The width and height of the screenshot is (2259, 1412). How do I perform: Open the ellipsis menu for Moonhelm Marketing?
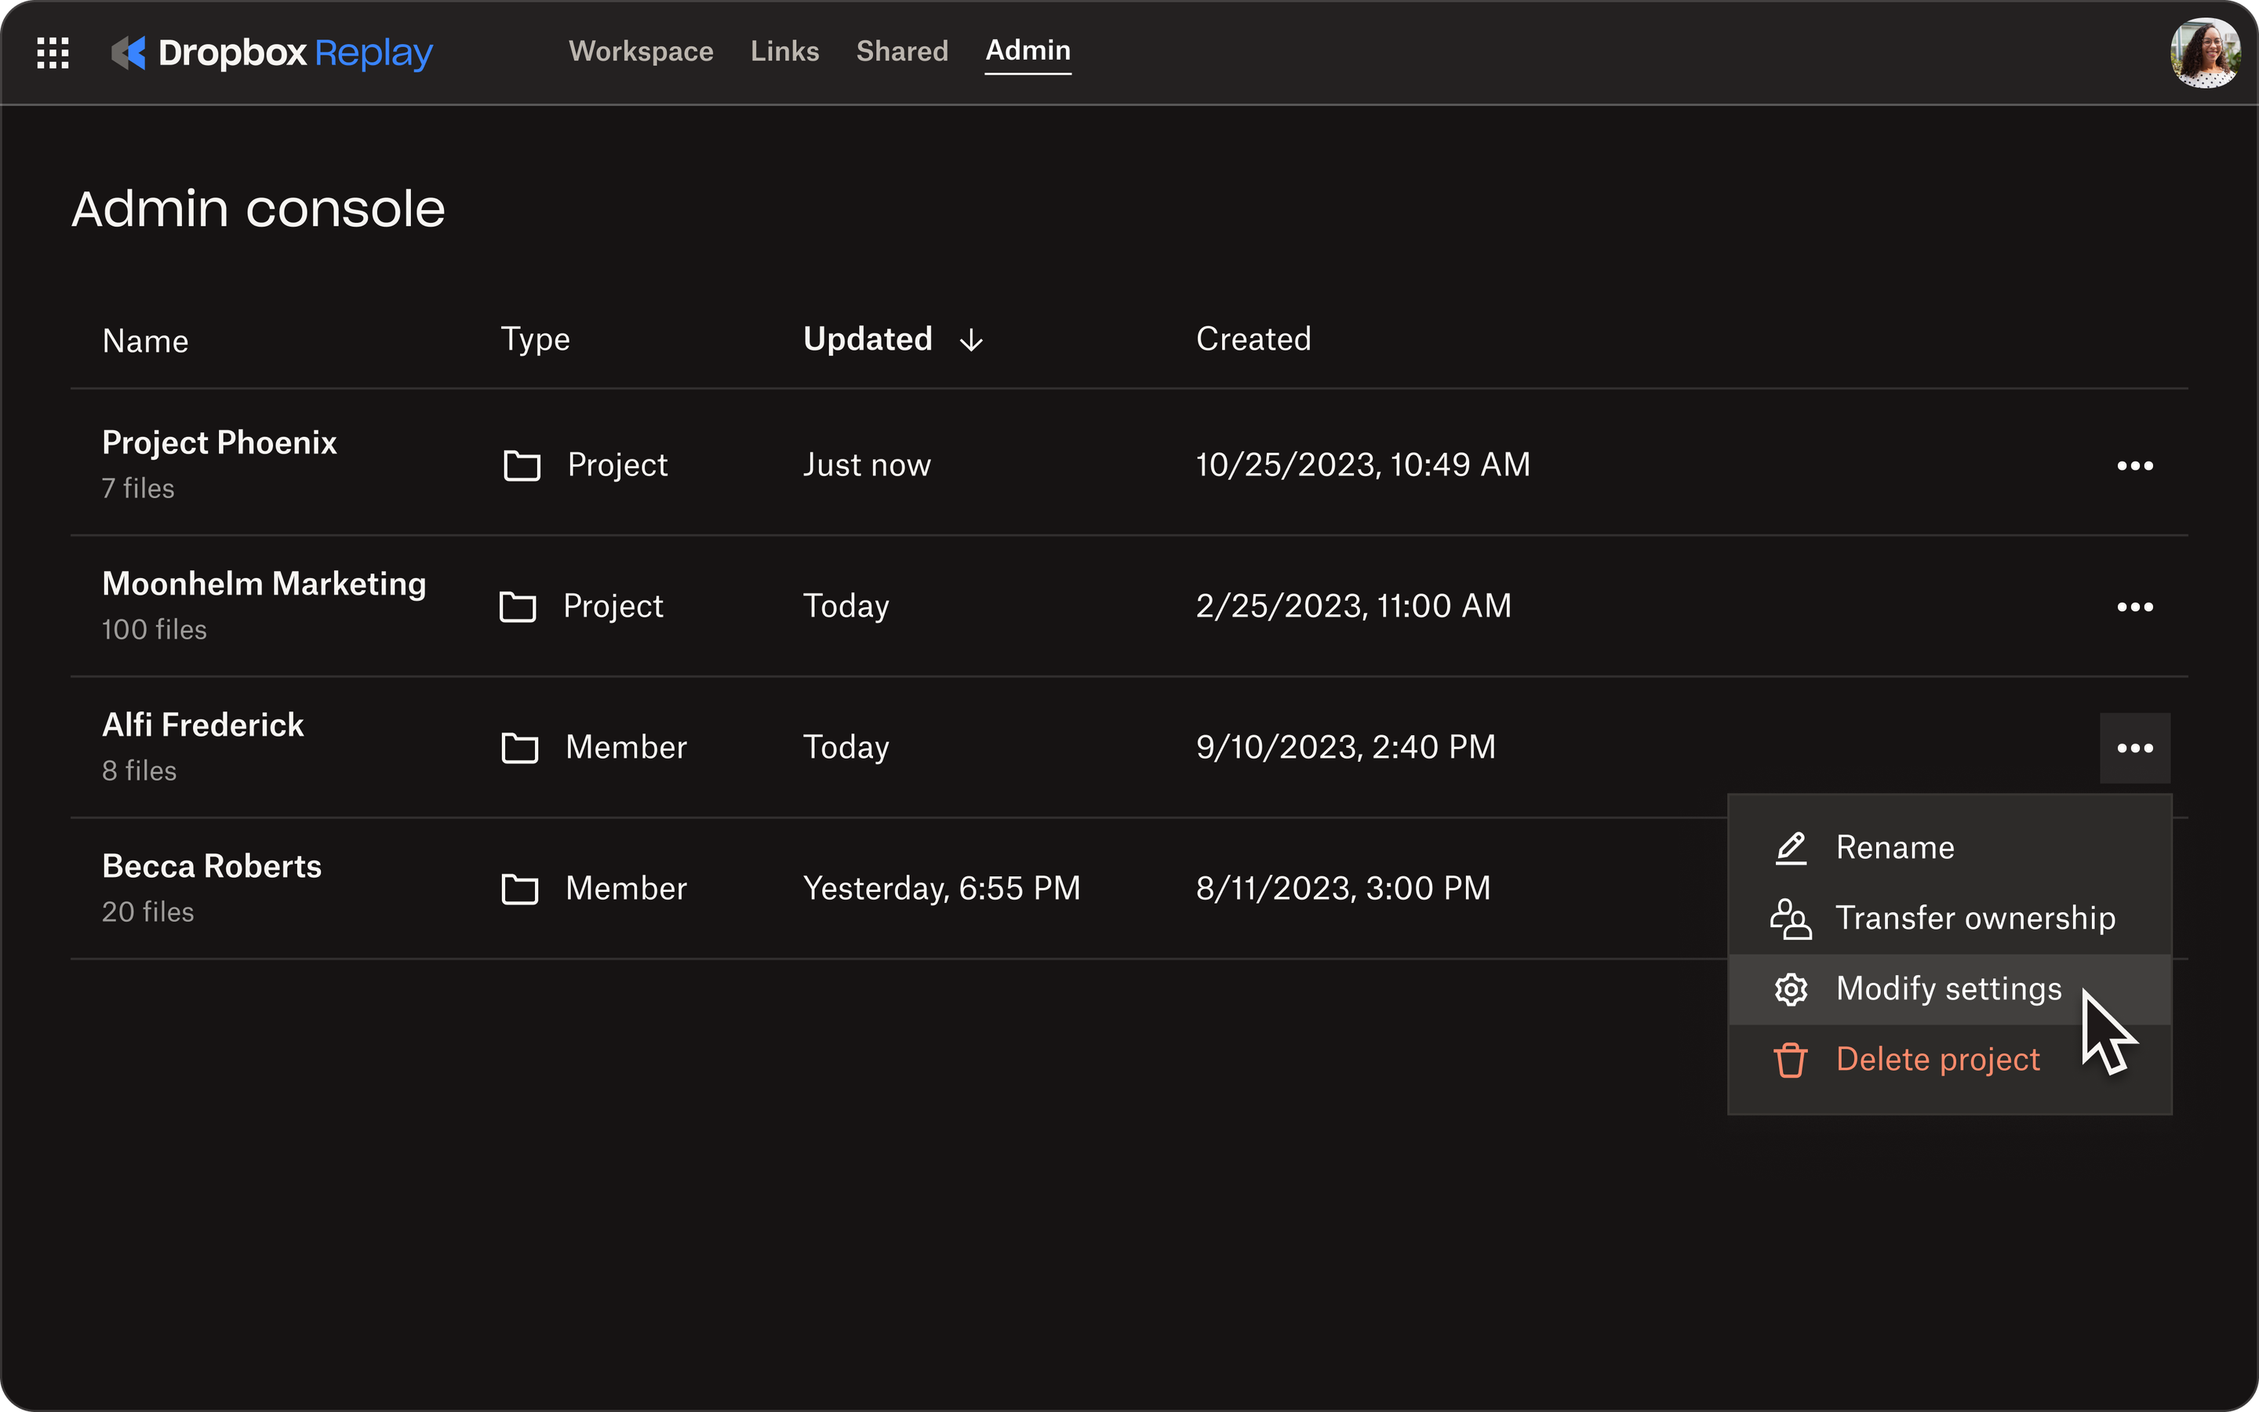point(2136,606)
